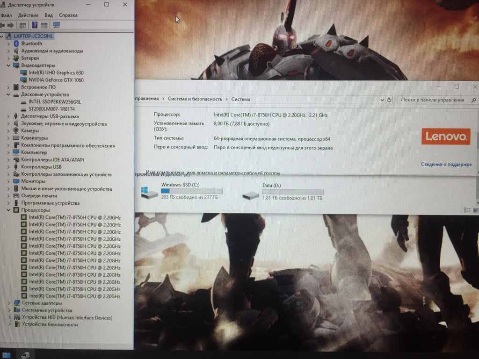Maximize the Диспетчер устройств window
The height and width of the screenshot is (359, 479).
pos(106,4)
